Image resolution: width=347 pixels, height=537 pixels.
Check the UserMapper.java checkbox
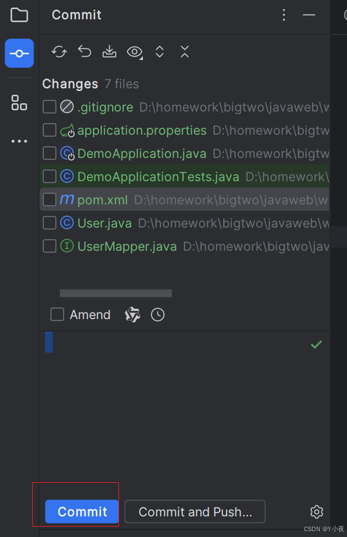coord(50,246)
